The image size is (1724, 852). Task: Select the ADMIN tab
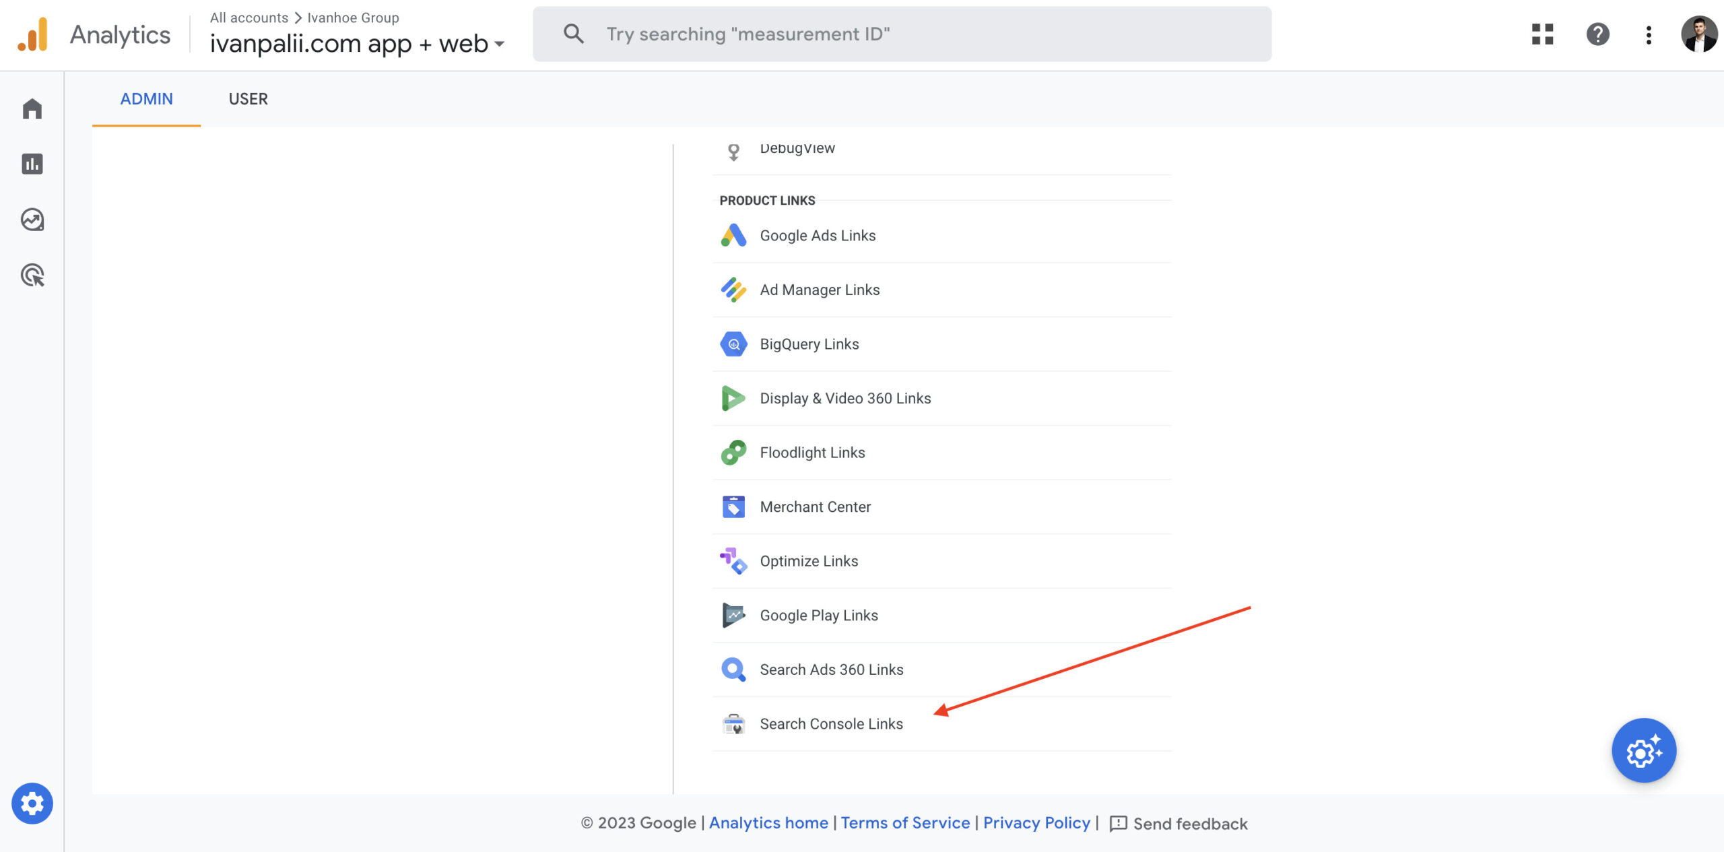pos(146,99)
